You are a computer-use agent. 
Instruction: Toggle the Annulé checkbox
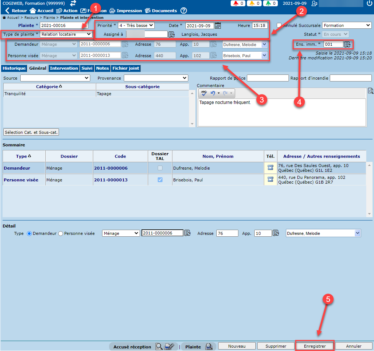click(279, 25)
